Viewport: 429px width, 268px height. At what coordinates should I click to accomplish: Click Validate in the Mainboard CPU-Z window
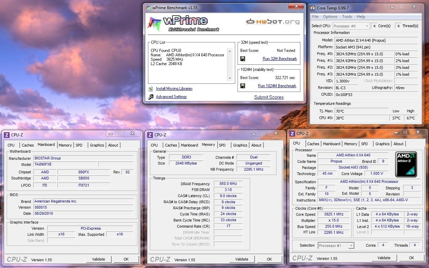tap(98, 259)
